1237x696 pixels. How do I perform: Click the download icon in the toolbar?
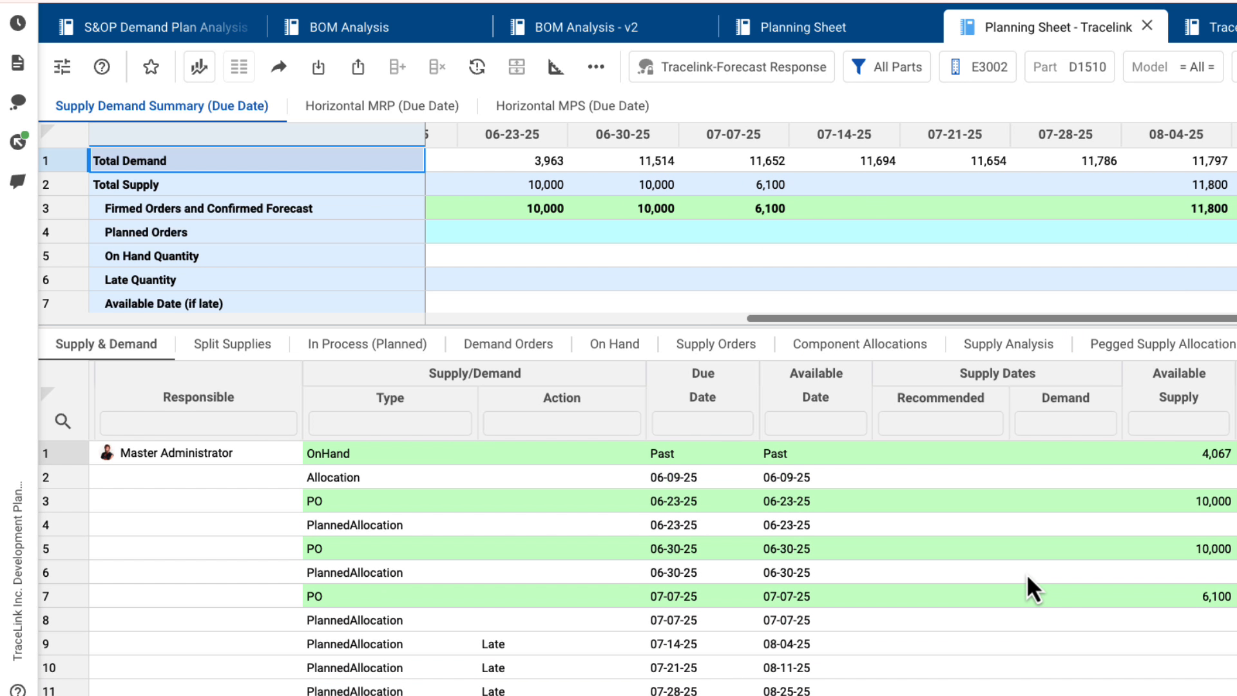click(318, 66)
